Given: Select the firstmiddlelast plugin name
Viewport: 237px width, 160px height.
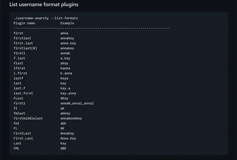Looking at the screenshot, I should [x=28, y=118].
